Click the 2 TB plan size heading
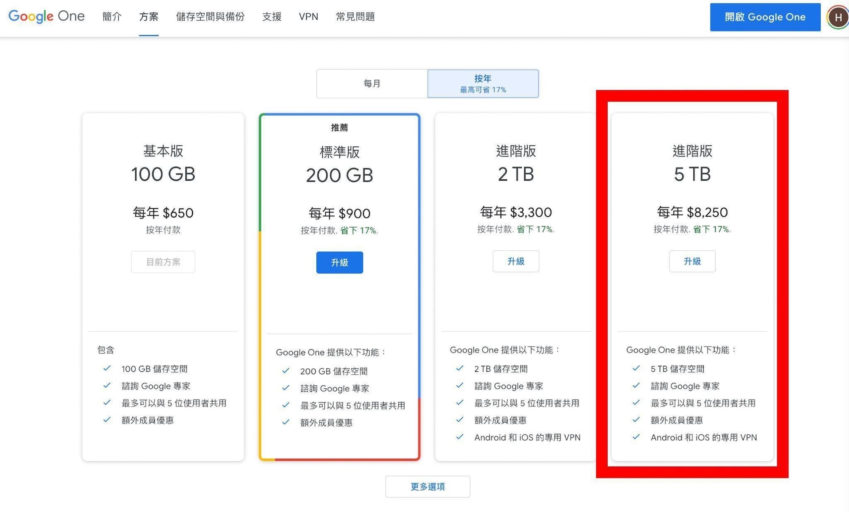 pyautogui.click(x=516, y=174)
